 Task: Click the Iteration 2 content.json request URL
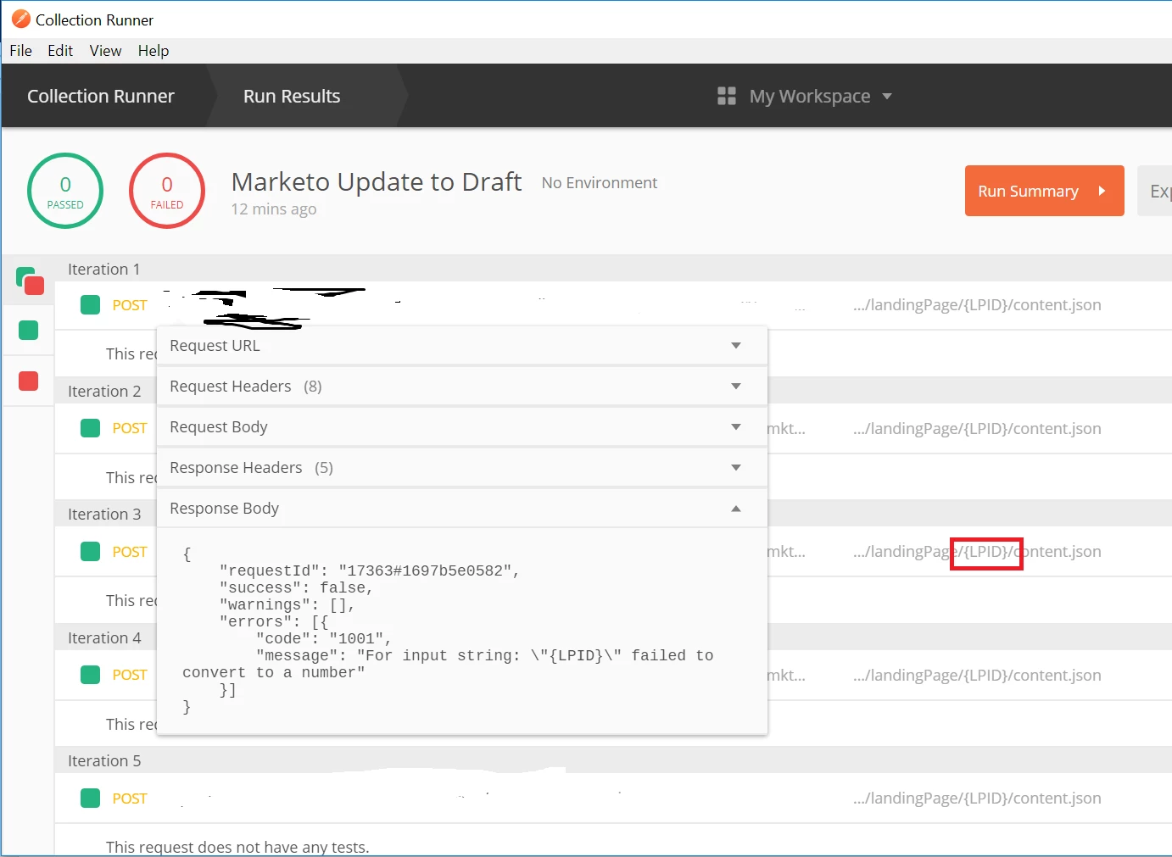tap(977, 429)
